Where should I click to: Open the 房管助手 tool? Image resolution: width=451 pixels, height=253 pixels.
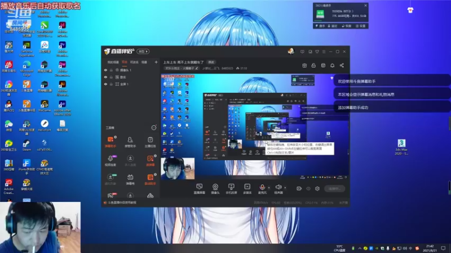(130, 142)
